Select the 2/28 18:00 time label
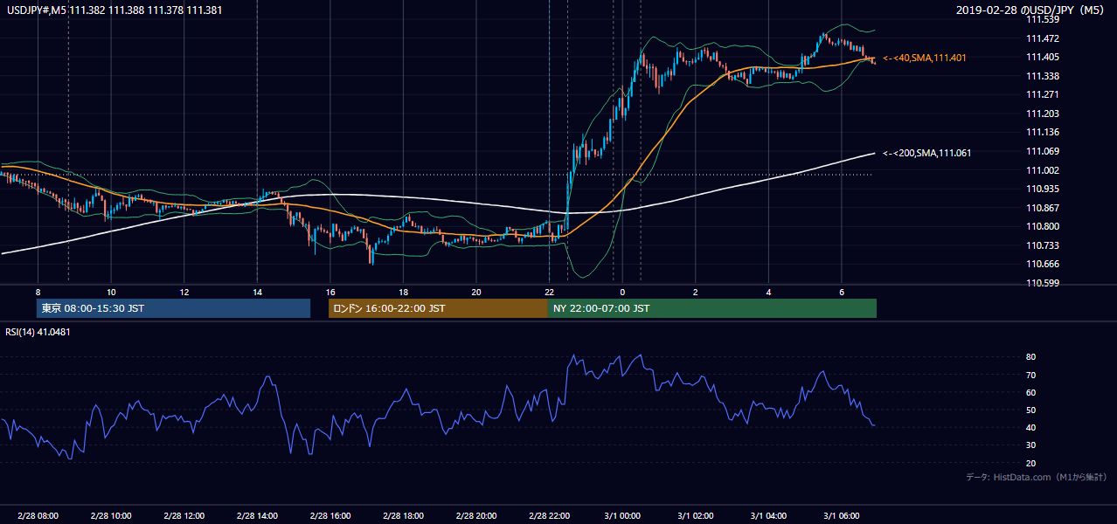Viewport: 1117px width, 524px height. [x=403, y=515]
